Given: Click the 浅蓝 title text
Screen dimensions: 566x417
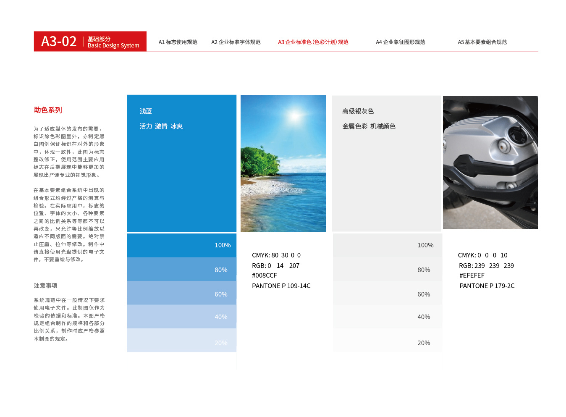Looking at the screenshot, I should 146,111.
